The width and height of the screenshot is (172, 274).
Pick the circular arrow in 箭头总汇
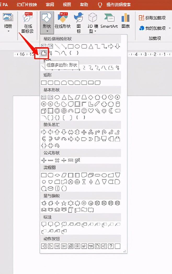[57, 146]
